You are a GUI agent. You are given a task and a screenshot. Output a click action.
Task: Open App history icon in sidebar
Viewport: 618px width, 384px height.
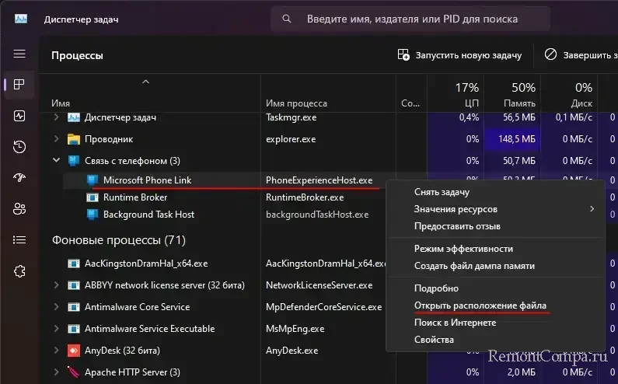tap(19, 147)
